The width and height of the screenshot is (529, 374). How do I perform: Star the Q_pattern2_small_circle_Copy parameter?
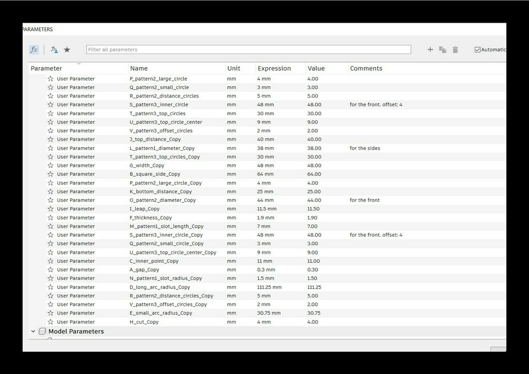51,243
